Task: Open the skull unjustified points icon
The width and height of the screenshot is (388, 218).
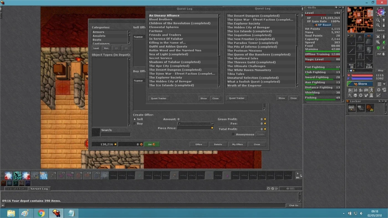Action: 355,95
